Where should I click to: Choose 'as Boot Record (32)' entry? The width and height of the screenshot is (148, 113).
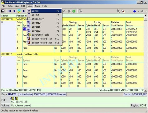45,43
